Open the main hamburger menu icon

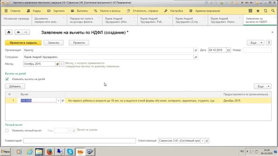tap(6, 11)
